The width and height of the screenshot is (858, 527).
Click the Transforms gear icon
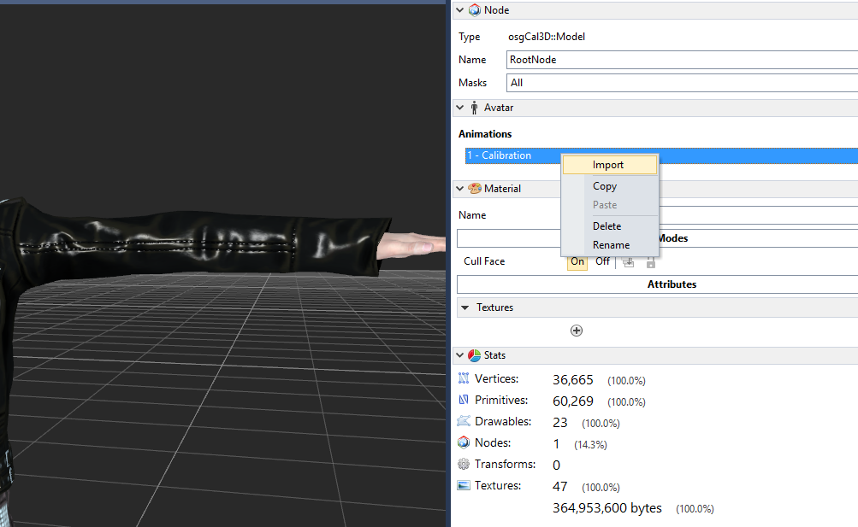point(464,464)
